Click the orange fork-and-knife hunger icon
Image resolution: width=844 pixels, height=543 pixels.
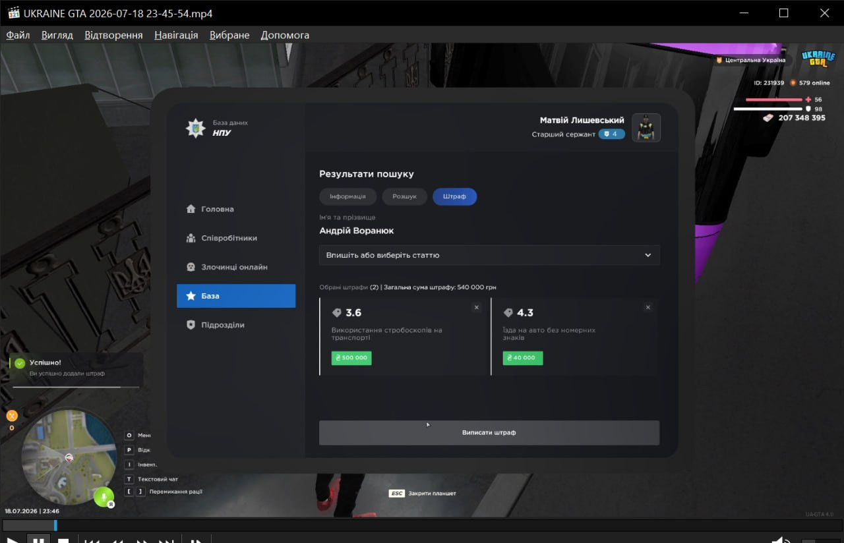click(x=11, y=416)
